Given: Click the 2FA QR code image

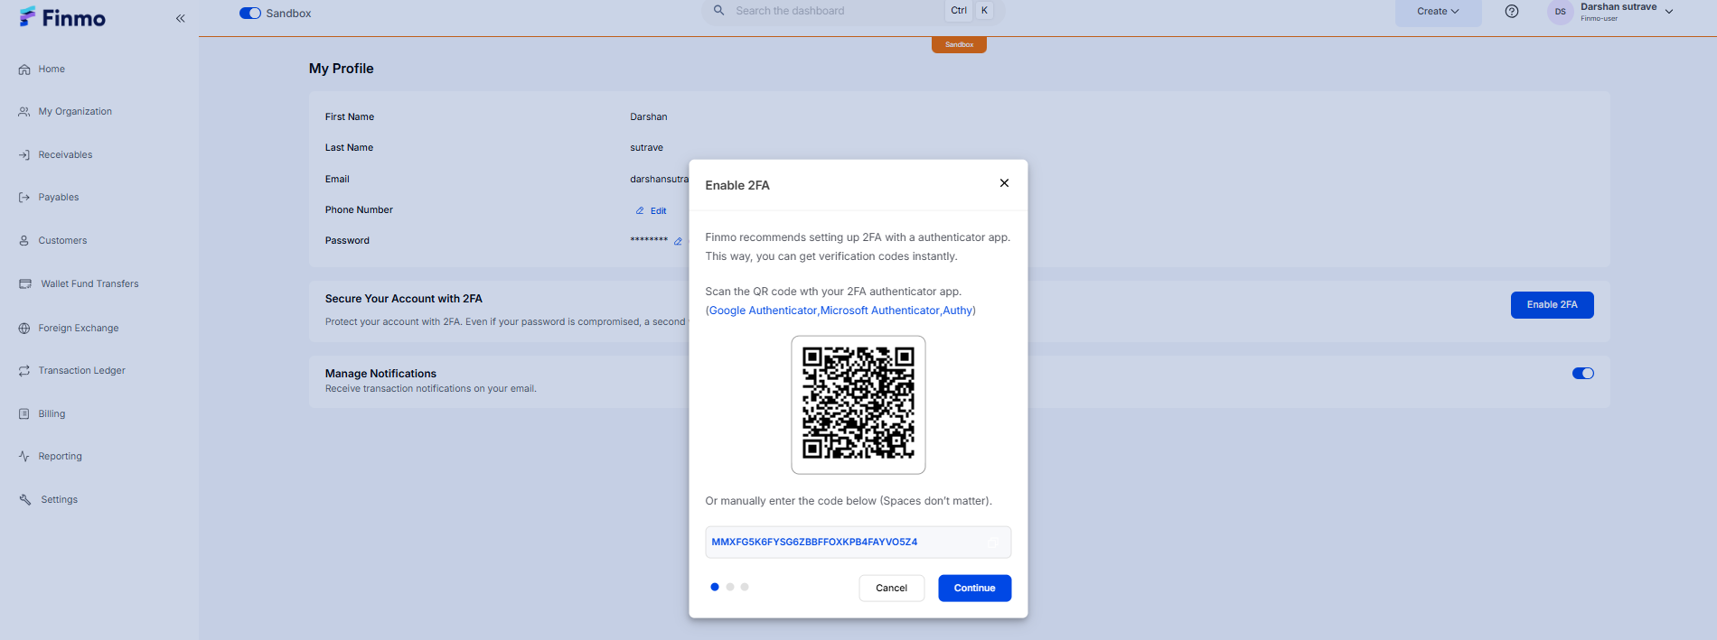Looking at the screenshot, I should pos(858,403).
